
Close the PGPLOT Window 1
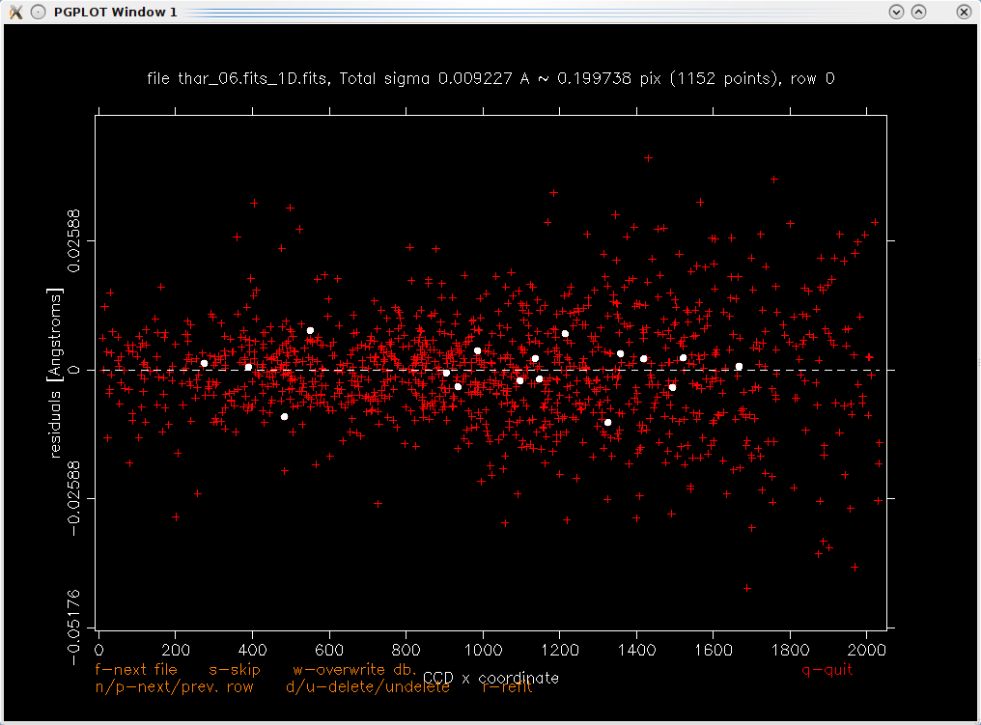pos(964,12)
